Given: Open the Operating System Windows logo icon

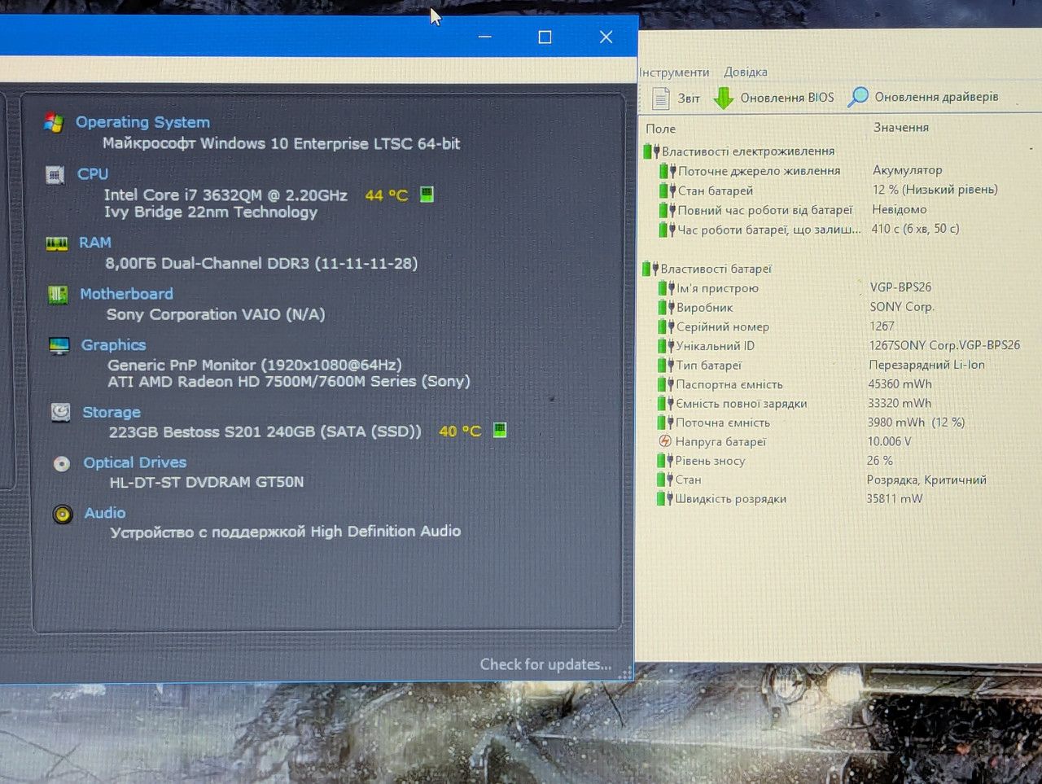Looking at the screenshot, I should [x=54, y=123].
